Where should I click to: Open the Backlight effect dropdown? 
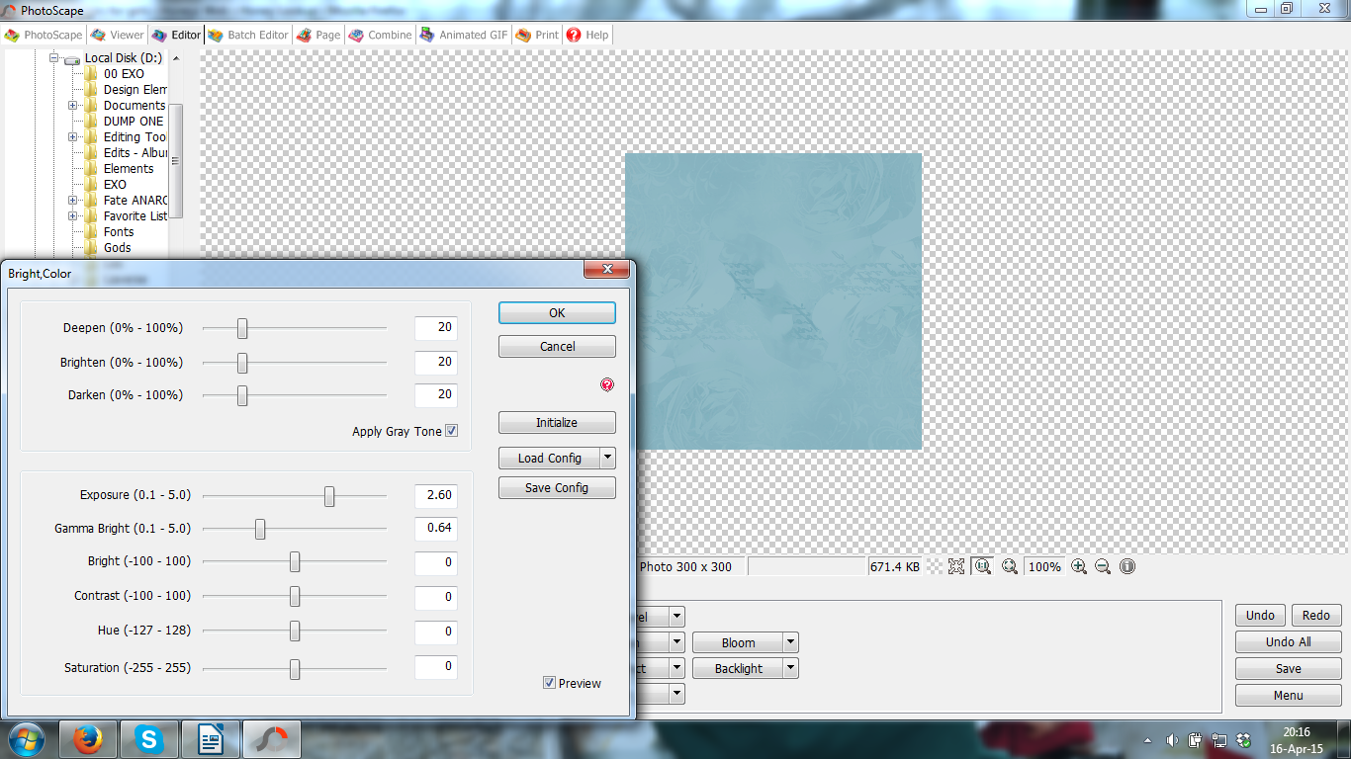pos(789,667)
